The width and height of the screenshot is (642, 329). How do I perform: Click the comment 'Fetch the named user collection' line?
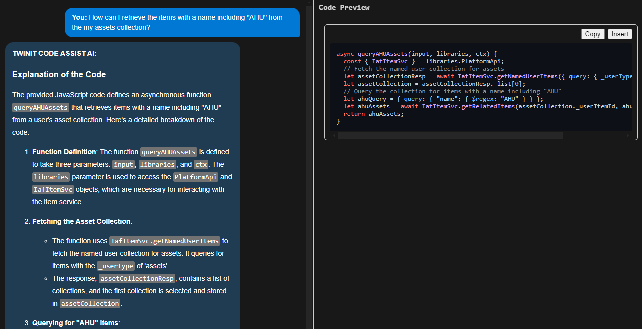tap(424, 69)
